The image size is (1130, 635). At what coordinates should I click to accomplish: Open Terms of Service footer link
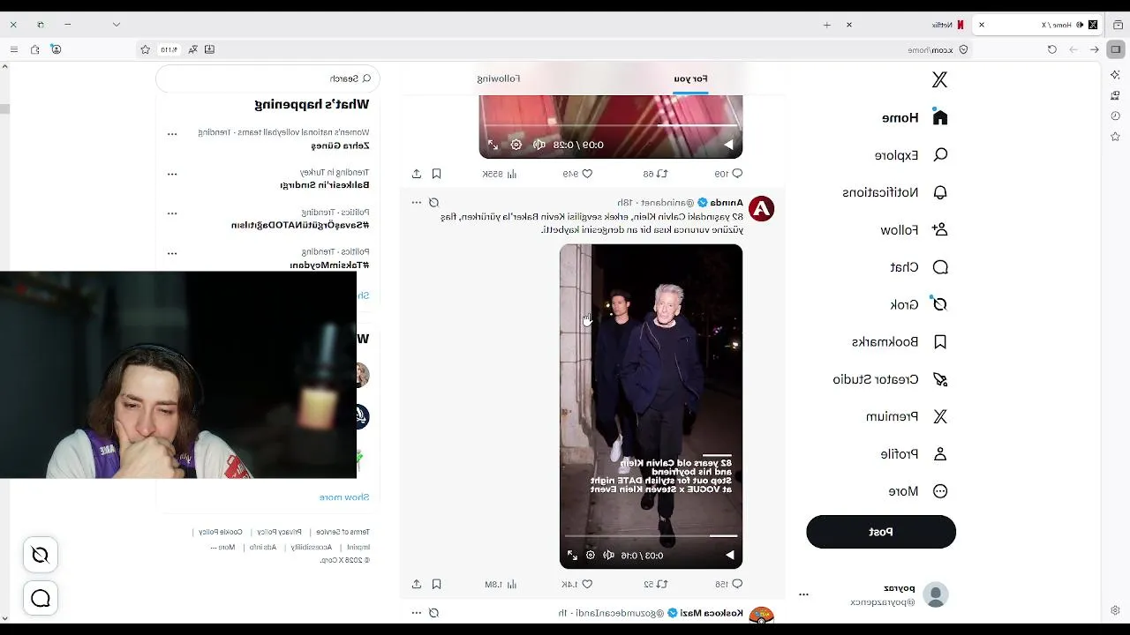point(343,532)
